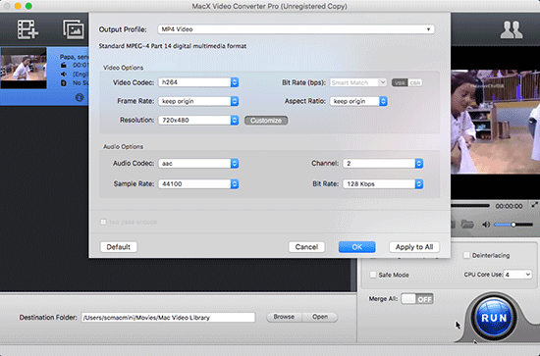Click the Customize resolution button
The width and height of the screenshot is (540, 356).
(x=266, y=121)
